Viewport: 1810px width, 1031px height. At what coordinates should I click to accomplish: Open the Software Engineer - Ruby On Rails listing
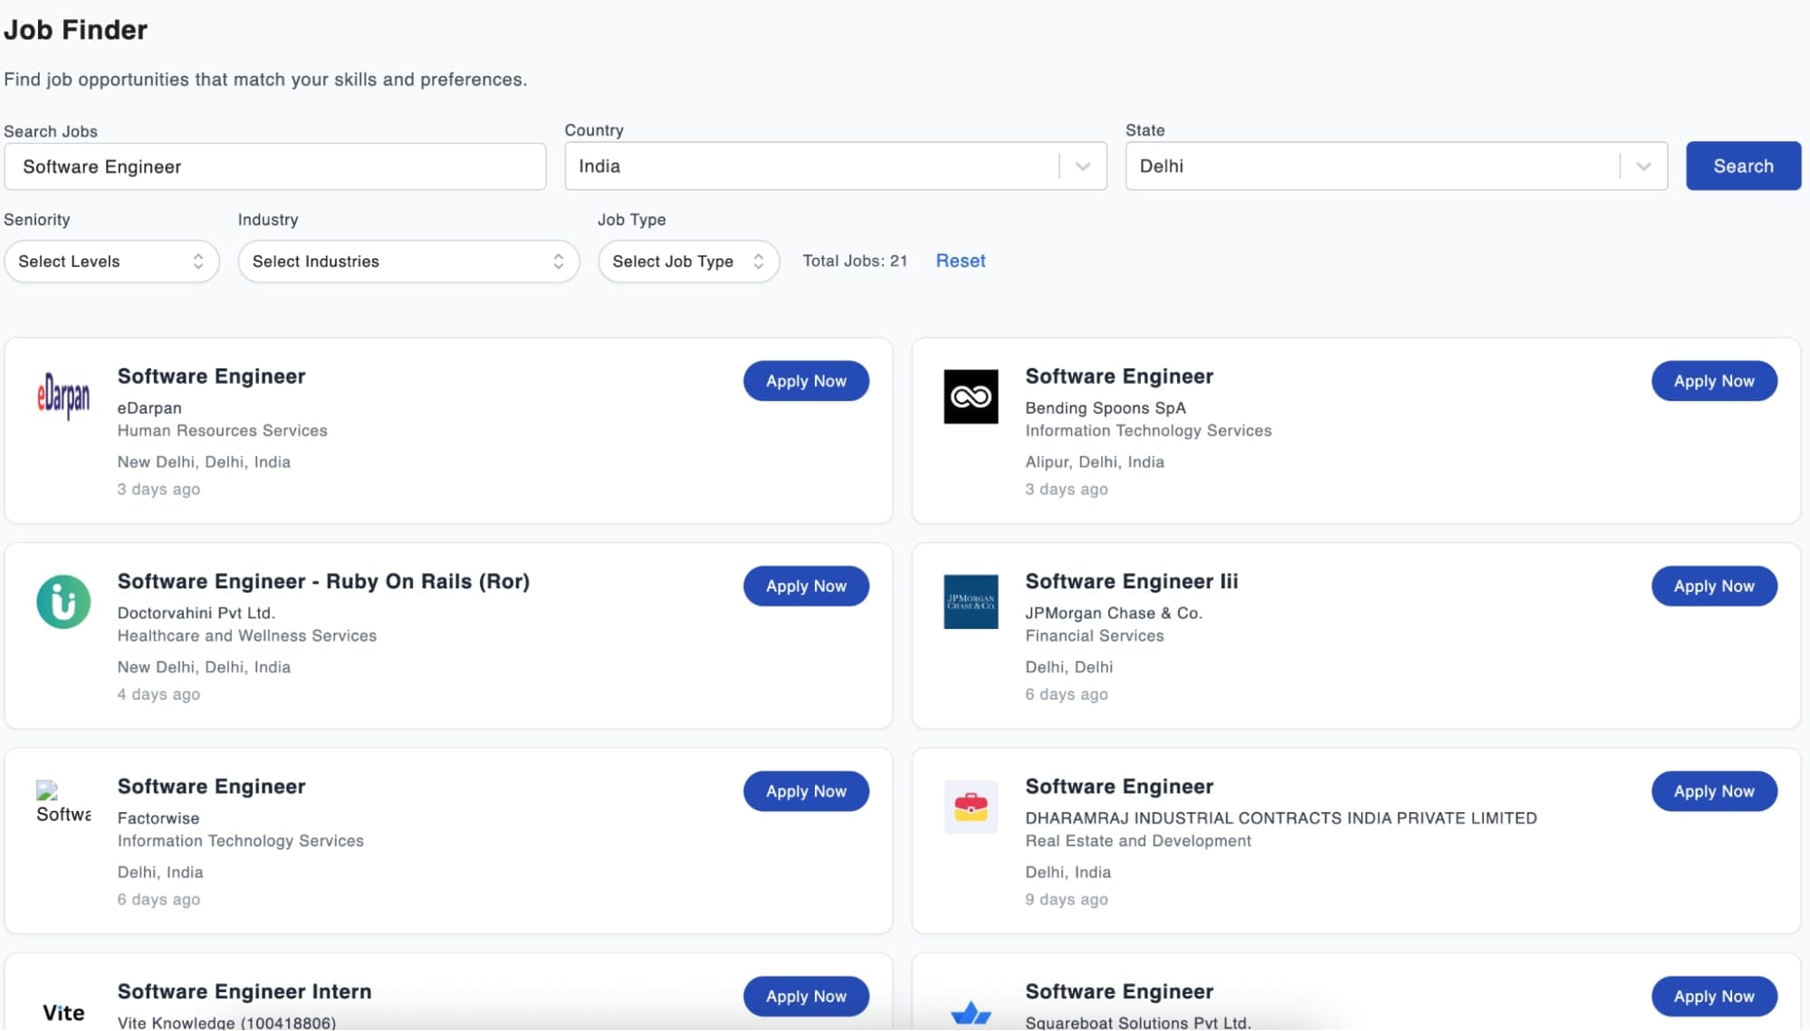point(323,581)
